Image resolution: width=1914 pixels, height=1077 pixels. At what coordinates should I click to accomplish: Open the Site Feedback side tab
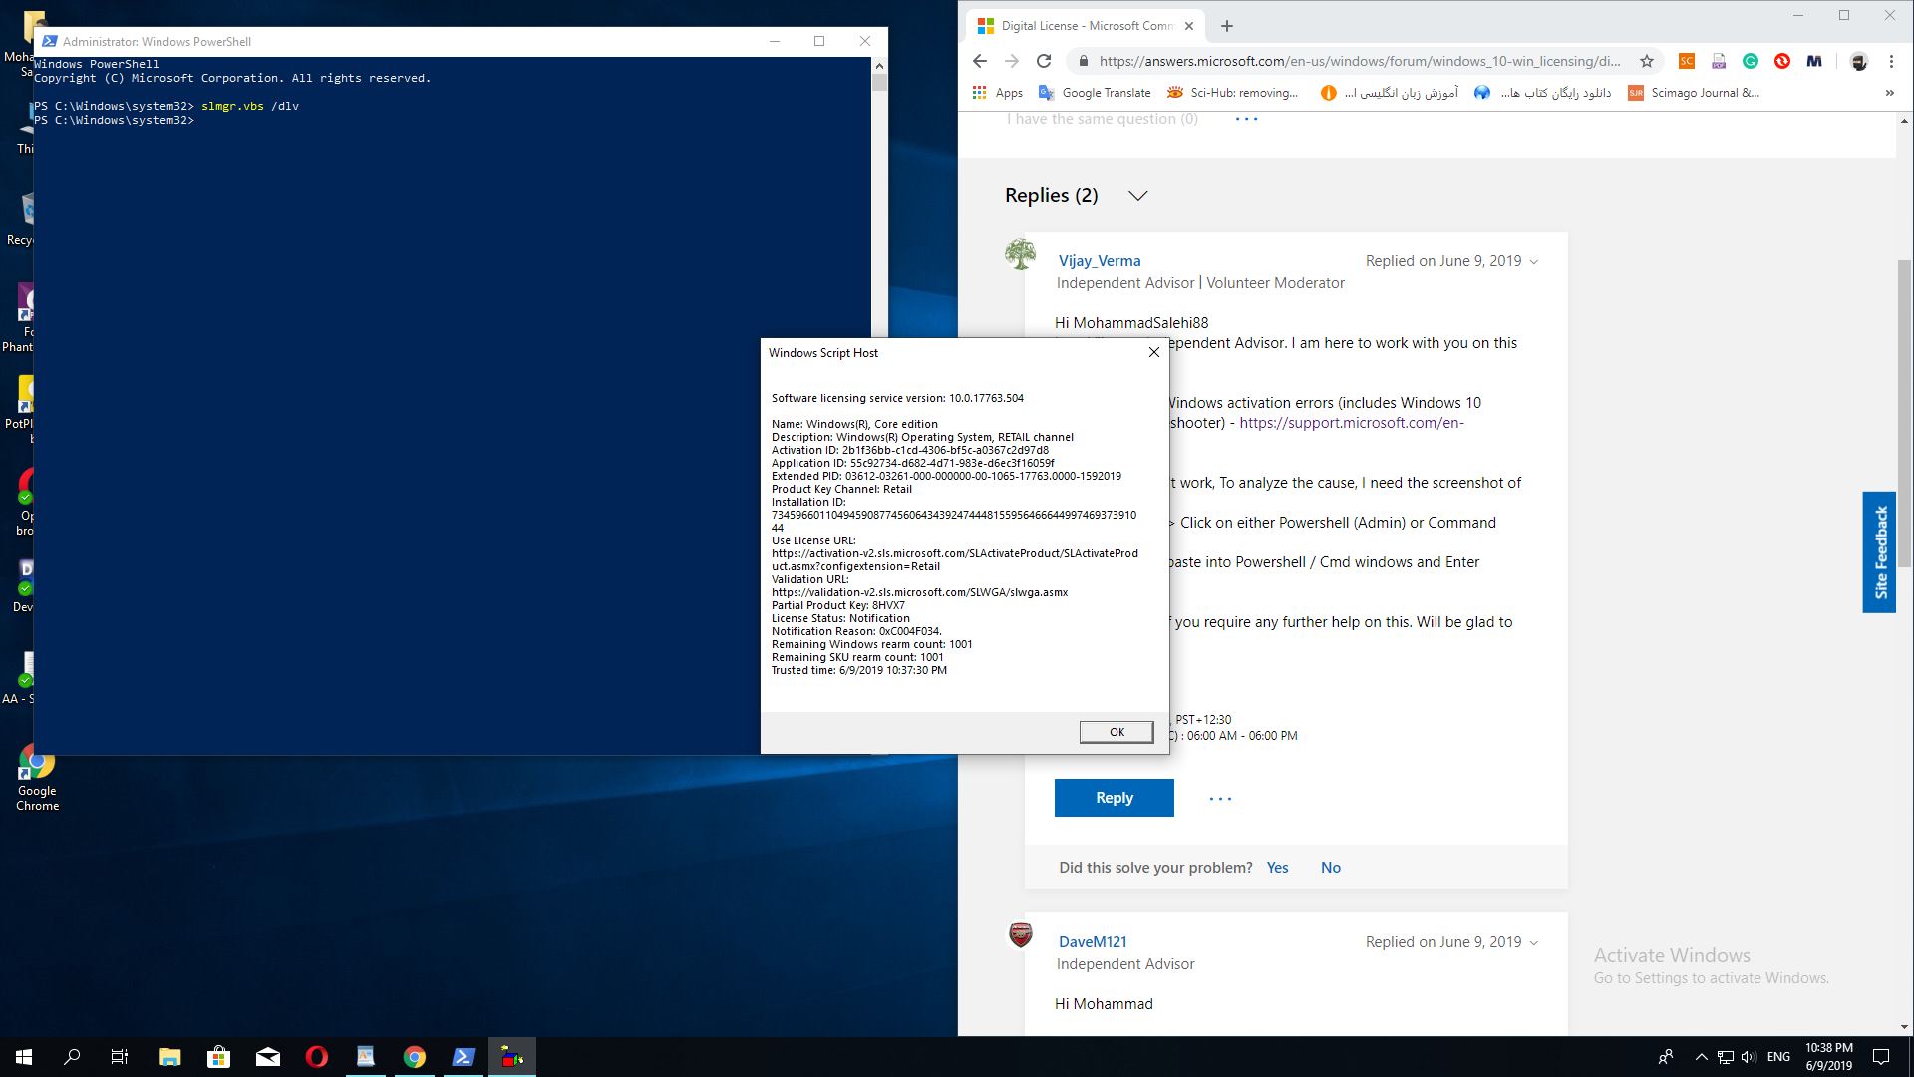(1880, 552)
